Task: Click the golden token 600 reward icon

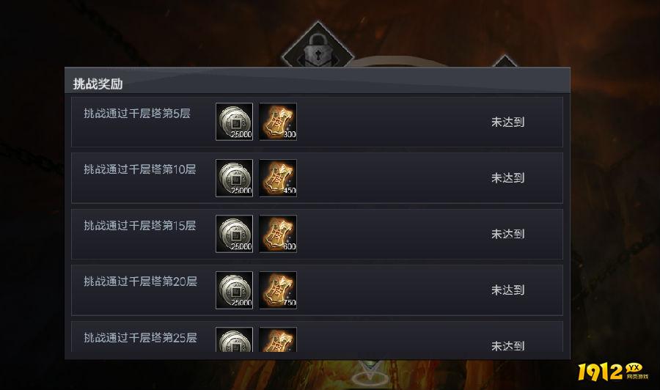Action: pyautogui.click(x=278, y=234)
